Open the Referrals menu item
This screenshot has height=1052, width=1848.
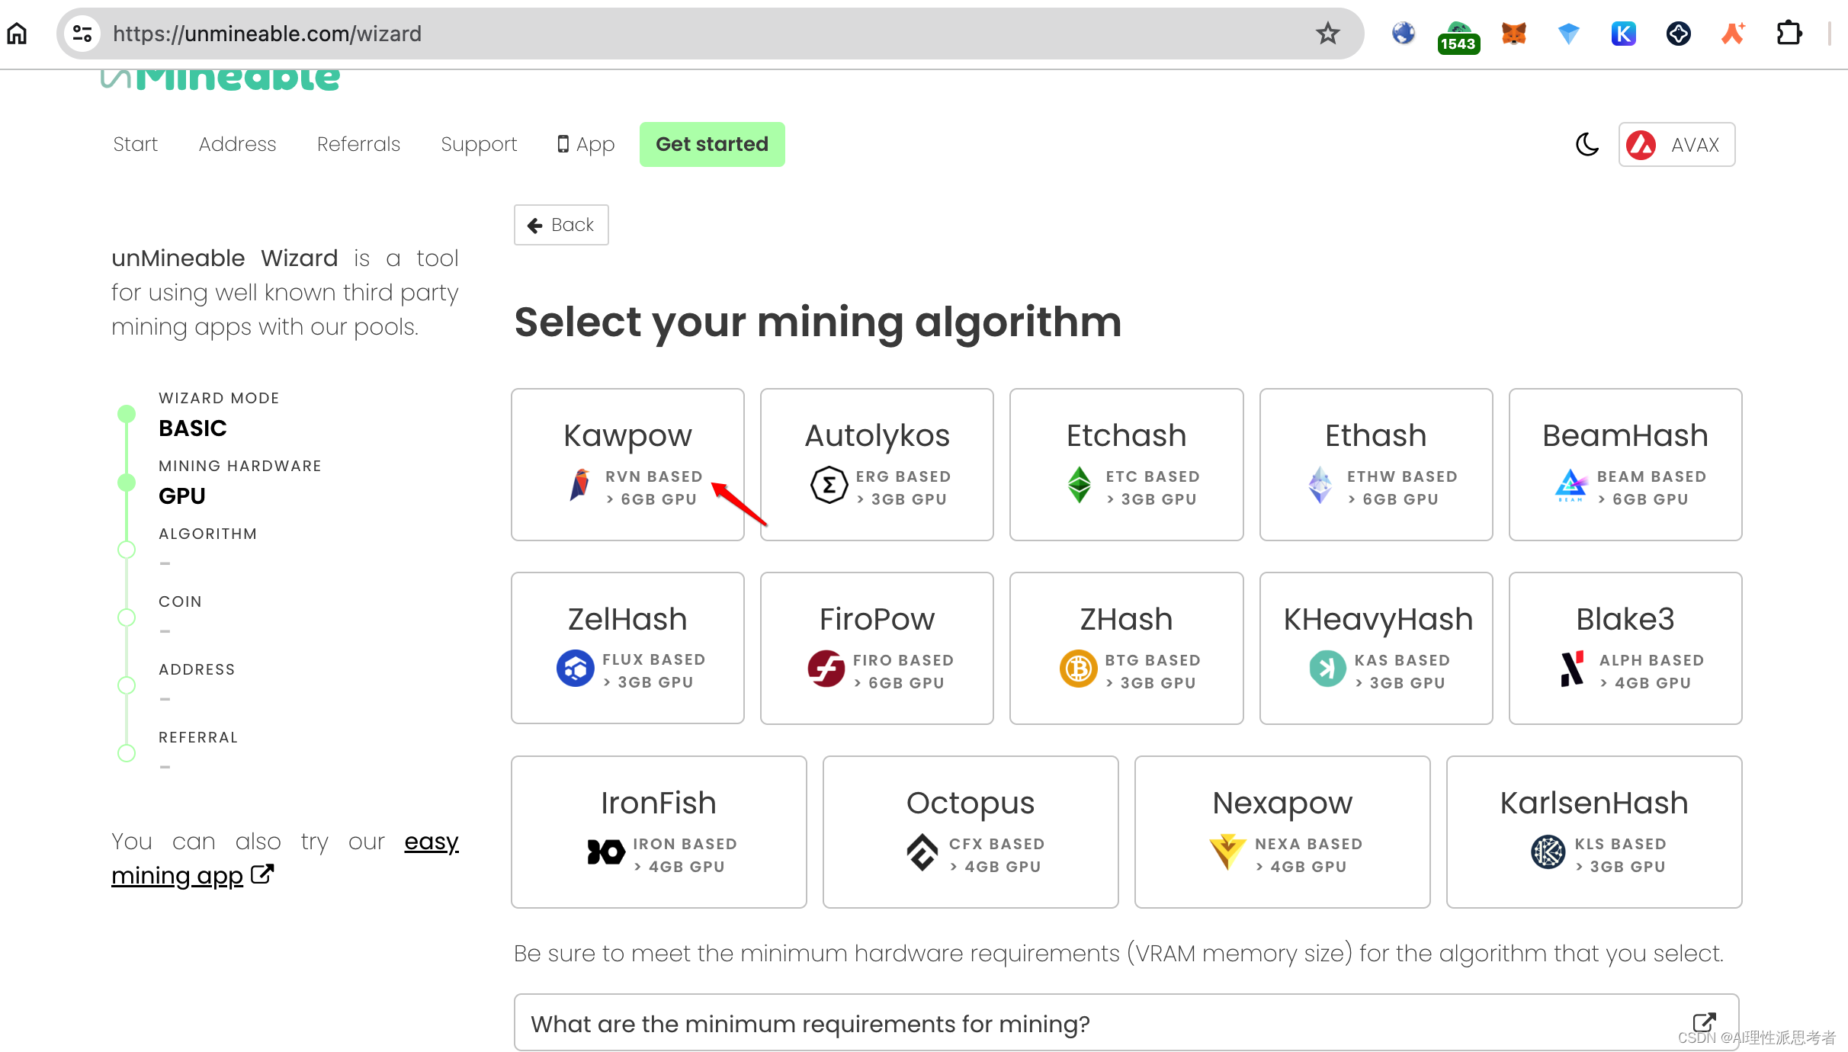[x=358, y=144]
